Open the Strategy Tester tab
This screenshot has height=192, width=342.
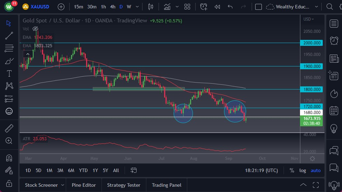click(x=124, y=185)
